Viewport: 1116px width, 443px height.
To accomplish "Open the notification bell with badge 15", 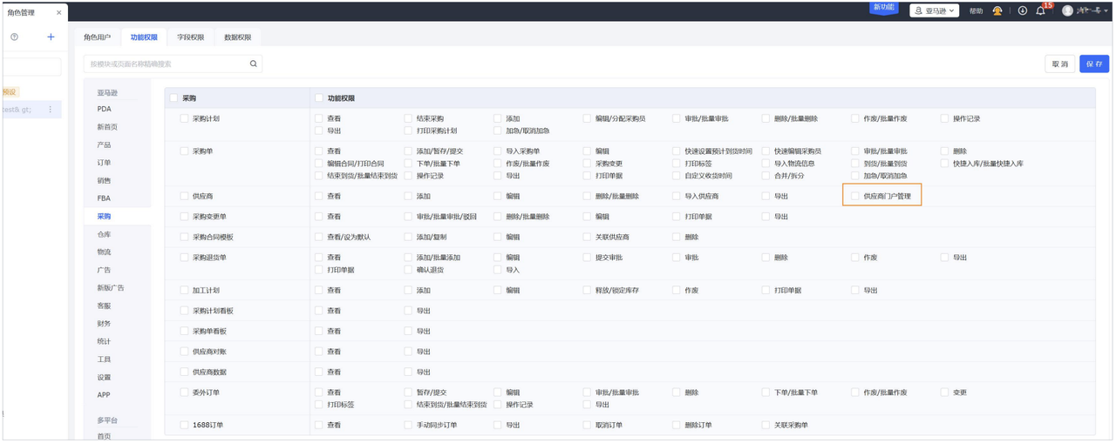I will (1040, 11).
